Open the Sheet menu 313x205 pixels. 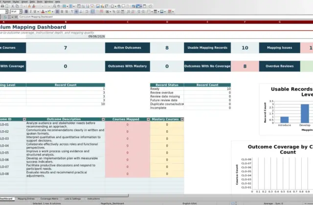tap(24, 1)
